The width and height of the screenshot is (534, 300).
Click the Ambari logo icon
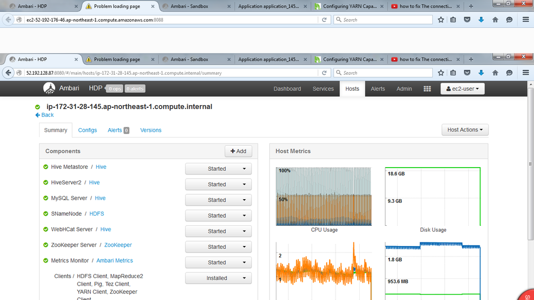pyautogui.click(x=49, y=89)
